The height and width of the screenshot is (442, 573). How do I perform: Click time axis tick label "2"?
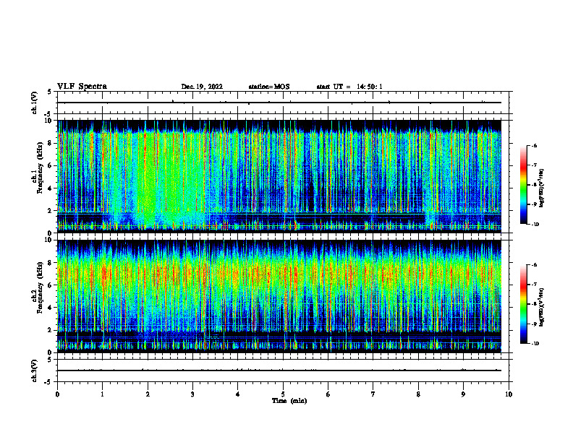tap(148, 394)
